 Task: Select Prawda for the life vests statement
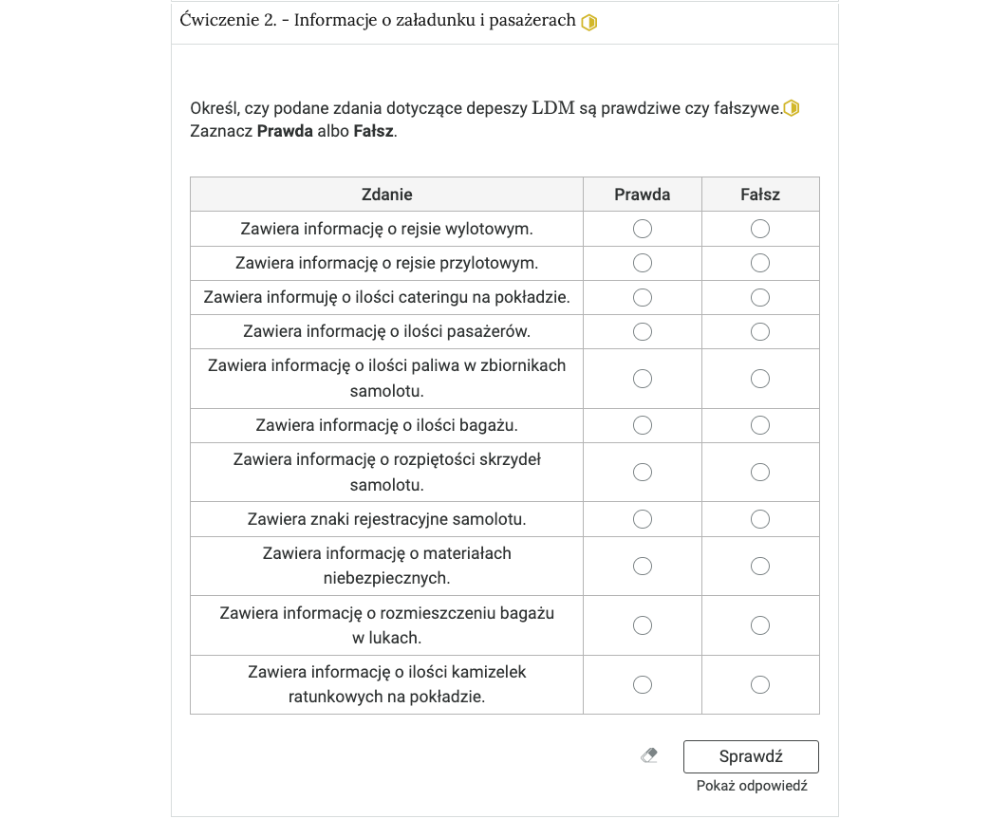[x=643, y=683]
